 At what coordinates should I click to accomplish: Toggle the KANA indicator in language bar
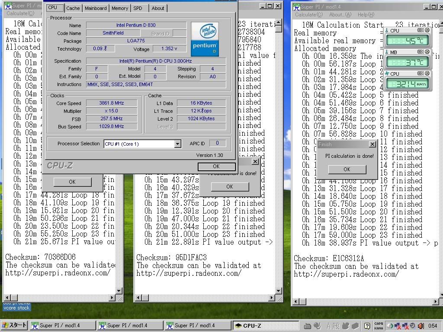click(379, 328)
